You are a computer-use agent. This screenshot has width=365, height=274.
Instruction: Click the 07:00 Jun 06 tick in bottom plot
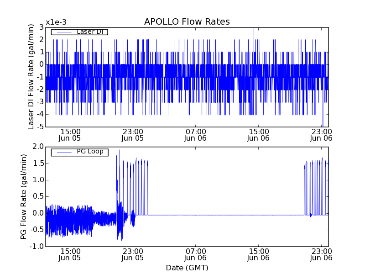click(195, 255)
